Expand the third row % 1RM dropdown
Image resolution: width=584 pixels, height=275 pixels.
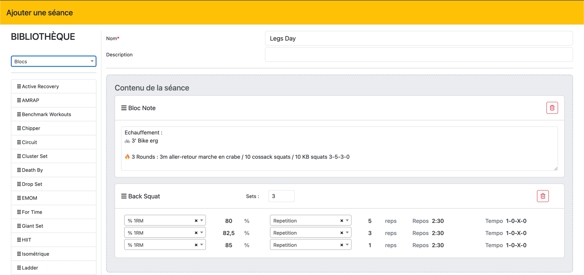pyautogui.click(x=202, y=245)
